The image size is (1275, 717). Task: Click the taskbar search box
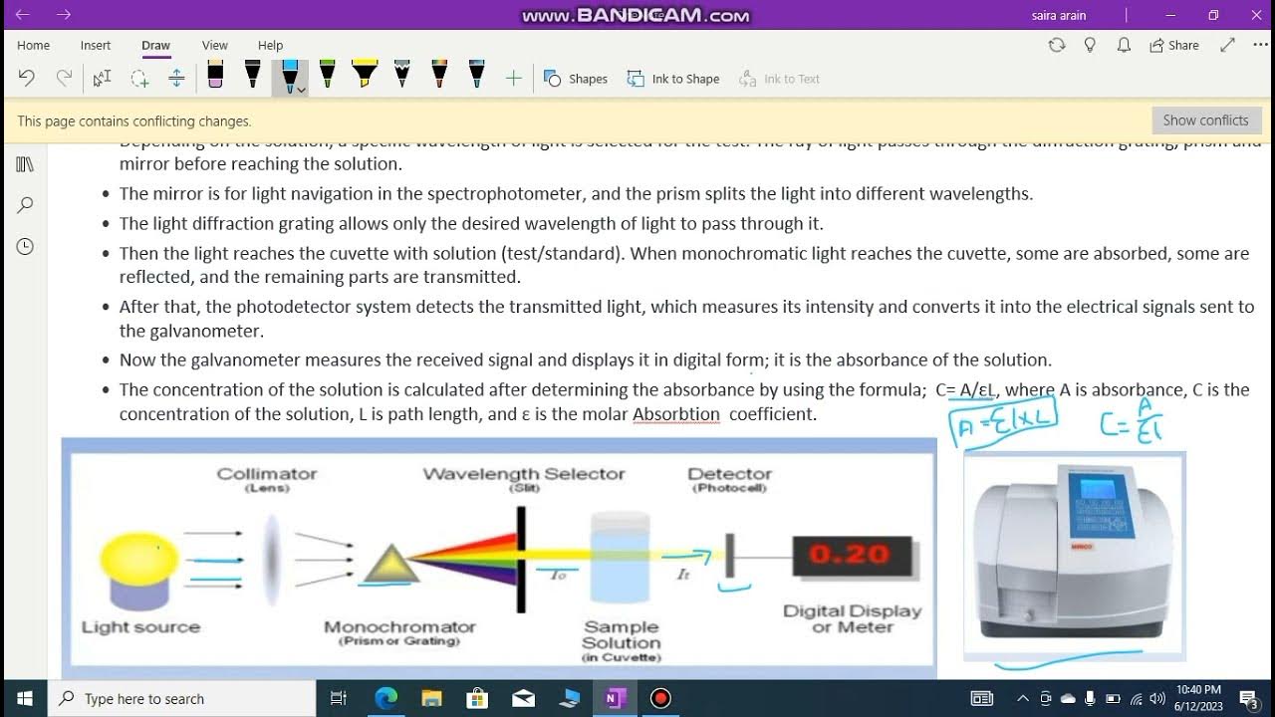pyautogui.click(x=182, y=698)
